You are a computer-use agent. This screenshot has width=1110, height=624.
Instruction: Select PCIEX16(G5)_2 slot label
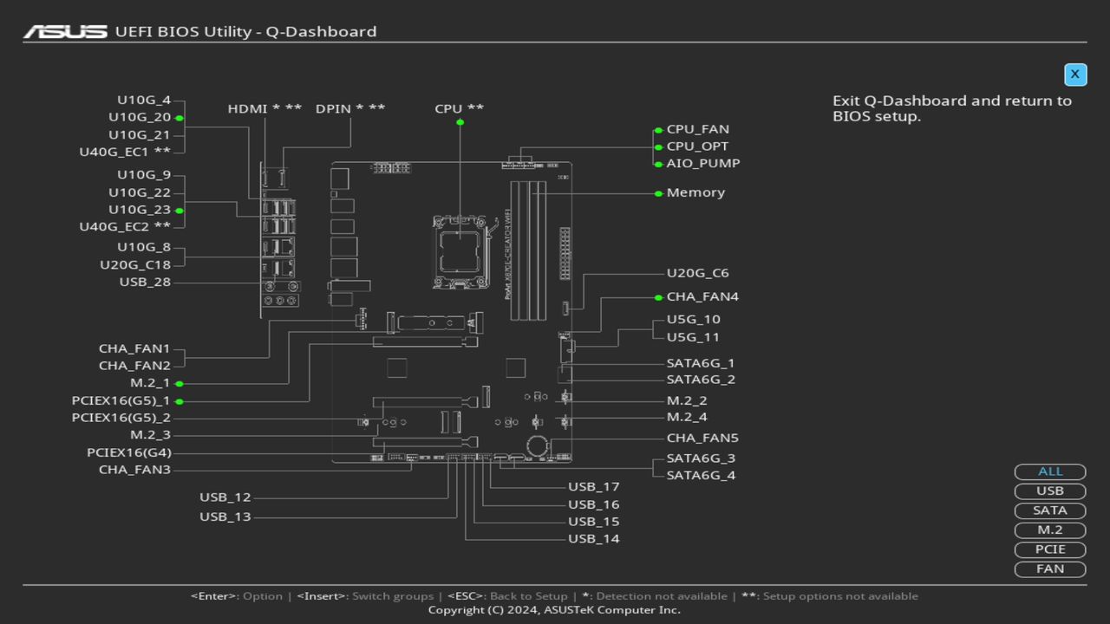pyautogui.click(x=121, y=418)
